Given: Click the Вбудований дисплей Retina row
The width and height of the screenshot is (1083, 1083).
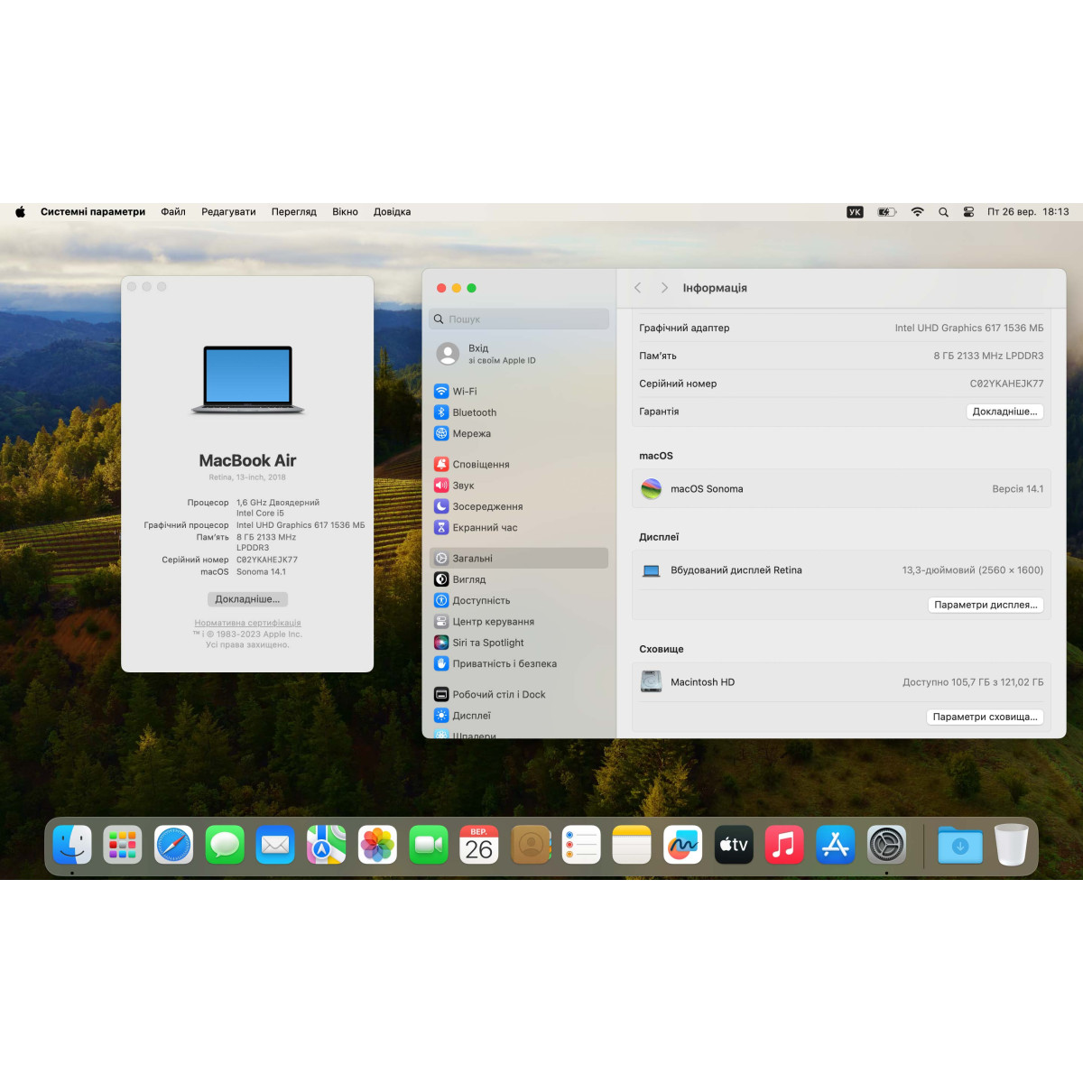Looking at the screenshot, I should pos(841,570).
